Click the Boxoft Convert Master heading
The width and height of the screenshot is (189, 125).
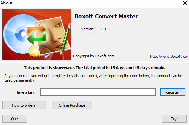click(x=106, y=16)
